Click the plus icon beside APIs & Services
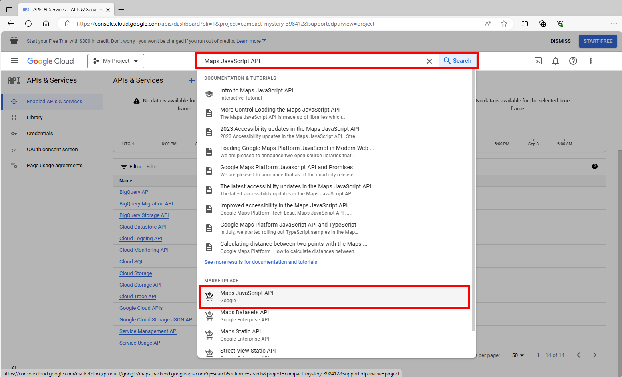Viewport: 622px width, 377px height. tap(192, 80)
